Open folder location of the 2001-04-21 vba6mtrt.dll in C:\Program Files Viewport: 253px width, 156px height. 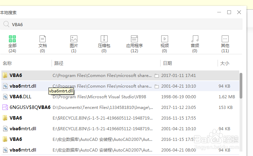pos(157,86)
